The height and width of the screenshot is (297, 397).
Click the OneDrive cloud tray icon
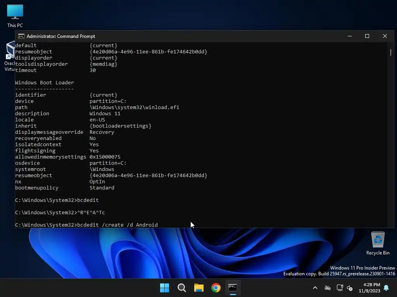coord(328,288)
